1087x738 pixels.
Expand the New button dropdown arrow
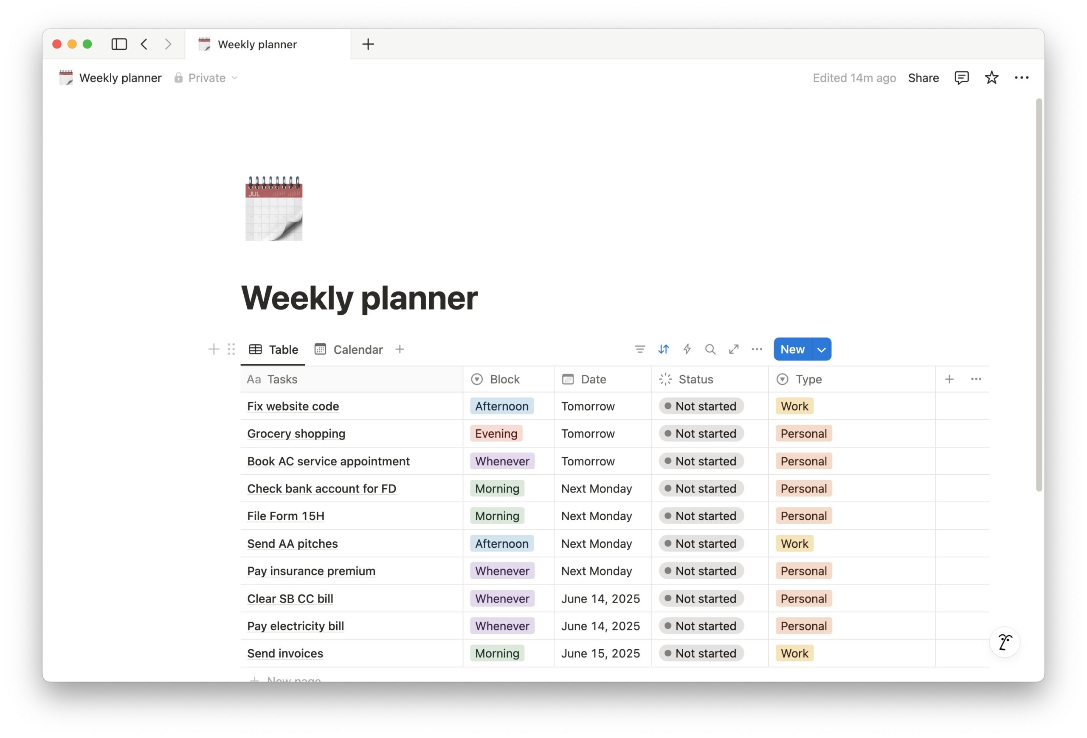(821, 349)
